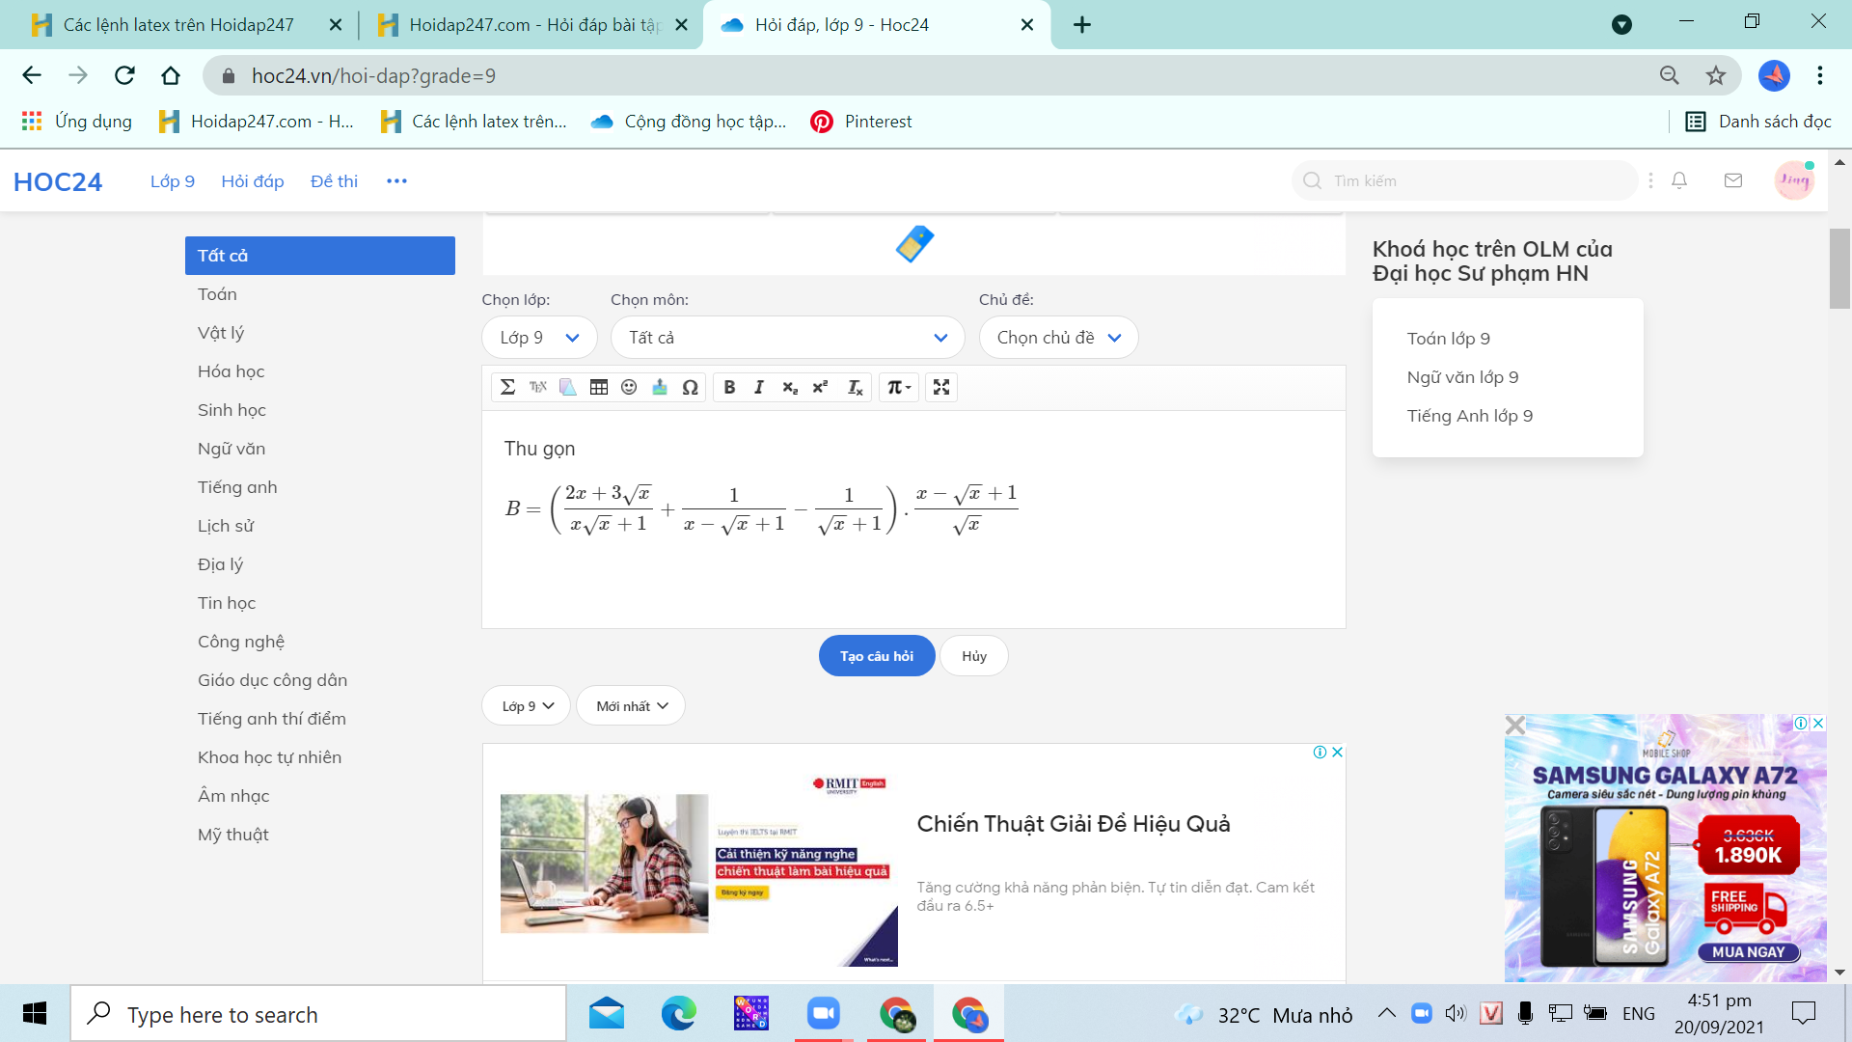1852x1042 pixels.
Task: Click the Tạo câu hỏi button
Action: pos(877,654)
